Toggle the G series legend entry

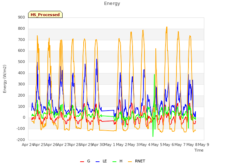click(x=85, y=161)
